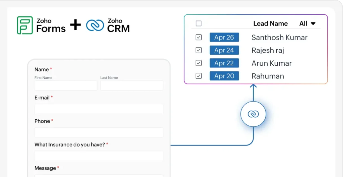Toggle the select-all checkbox beside Lead Name
343x177 pixels.
point(199,23)
